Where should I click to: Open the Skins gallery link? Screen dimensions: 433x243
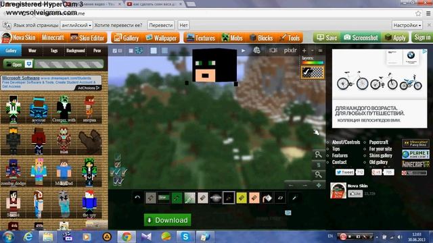(x=380, y=155)
